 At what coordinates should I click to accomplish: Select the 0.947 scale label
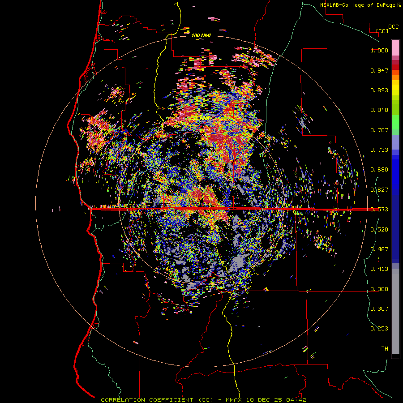379,70
